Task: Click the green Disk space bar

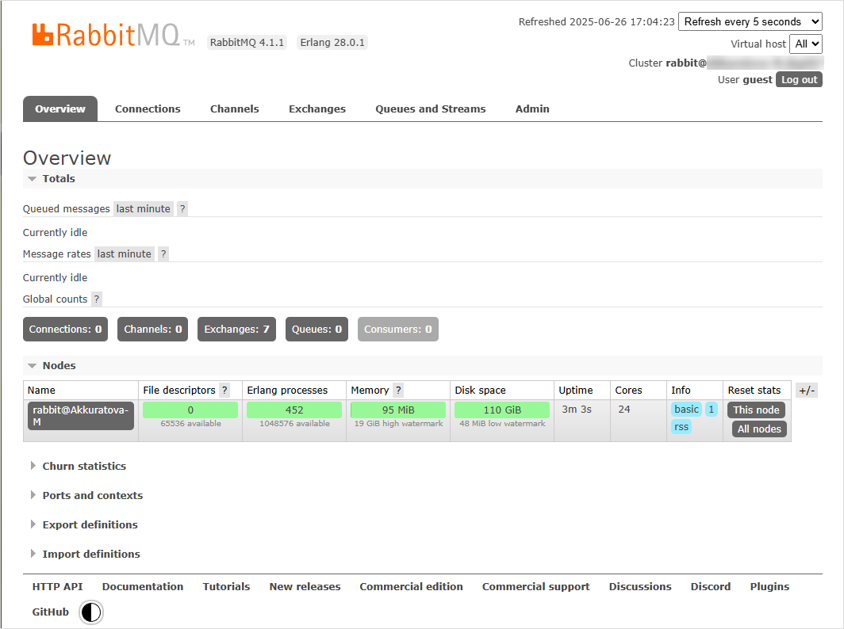Action: pos(501,410)
